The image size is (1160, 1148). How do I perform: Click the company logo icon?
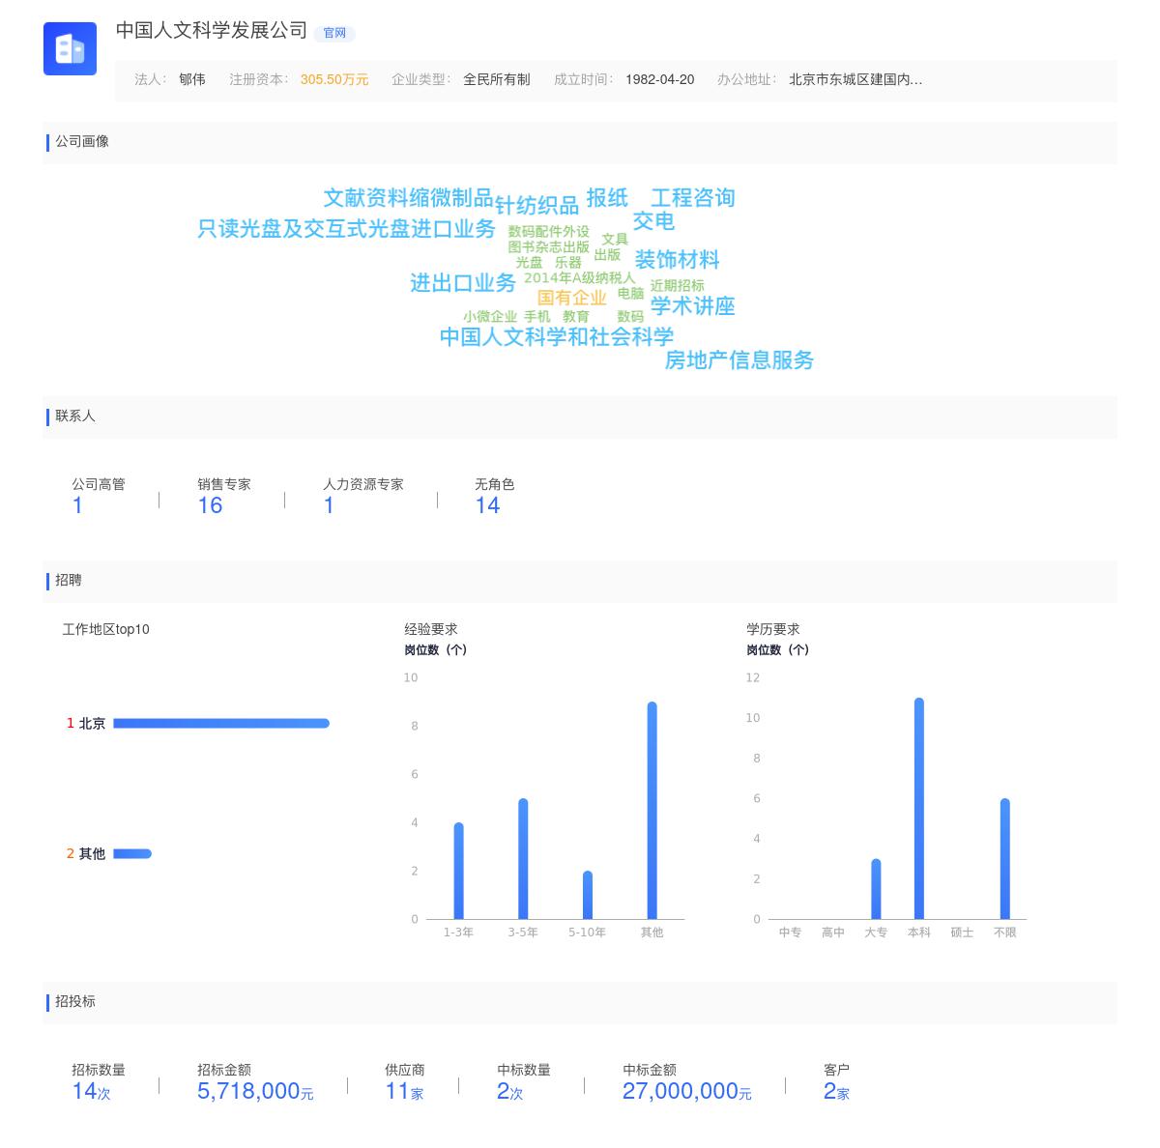(x=70, y=49)
